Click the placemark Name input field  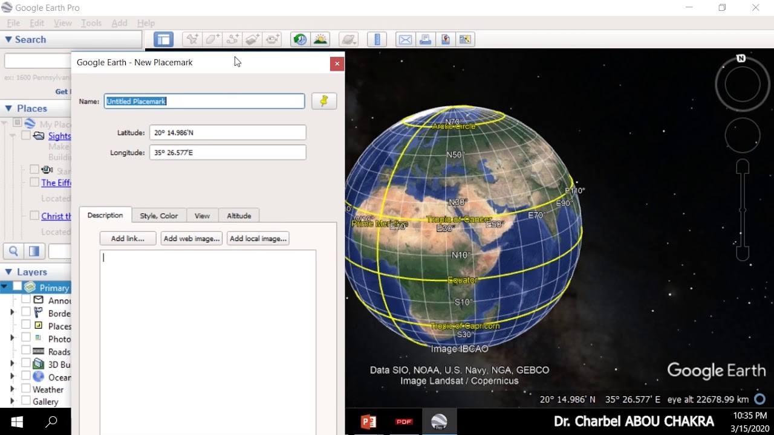click(204, 101)
